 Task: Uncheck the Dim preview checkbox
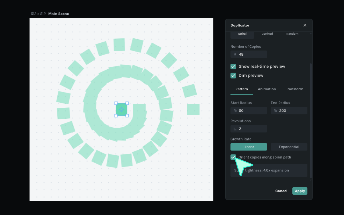click(233, 75)
